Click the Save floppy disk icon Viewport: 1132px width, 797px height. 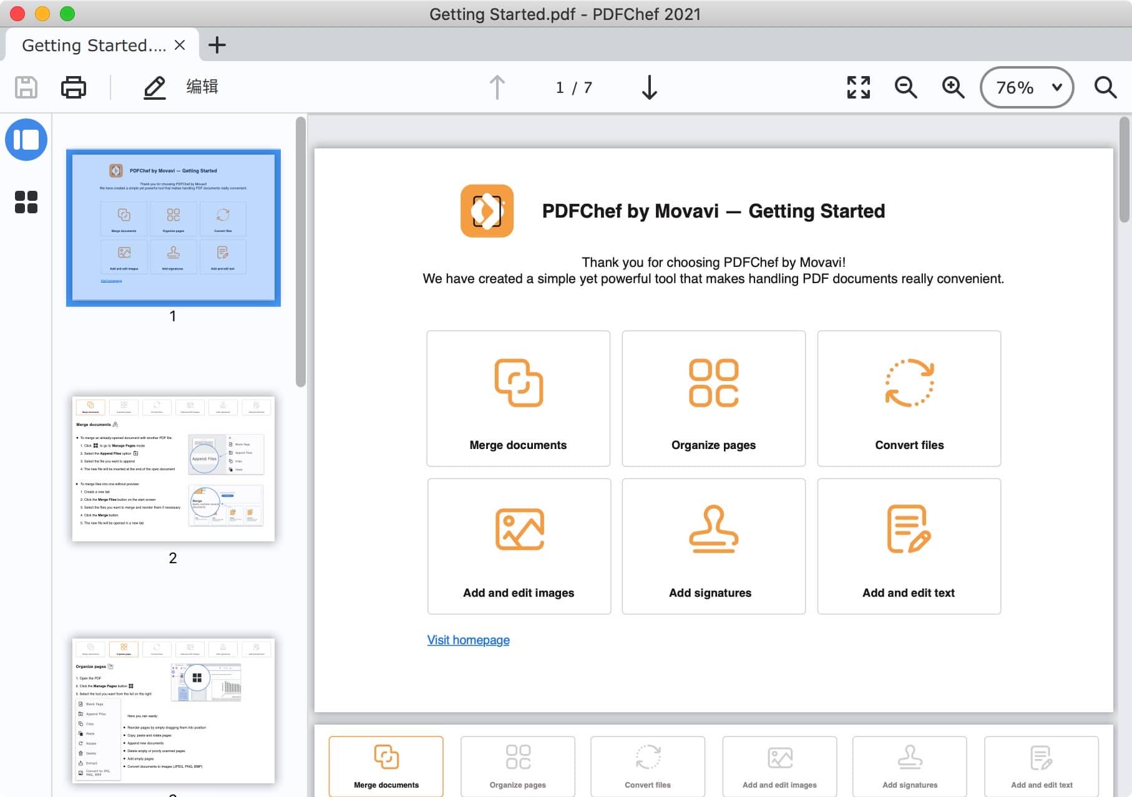click(26, 87)
